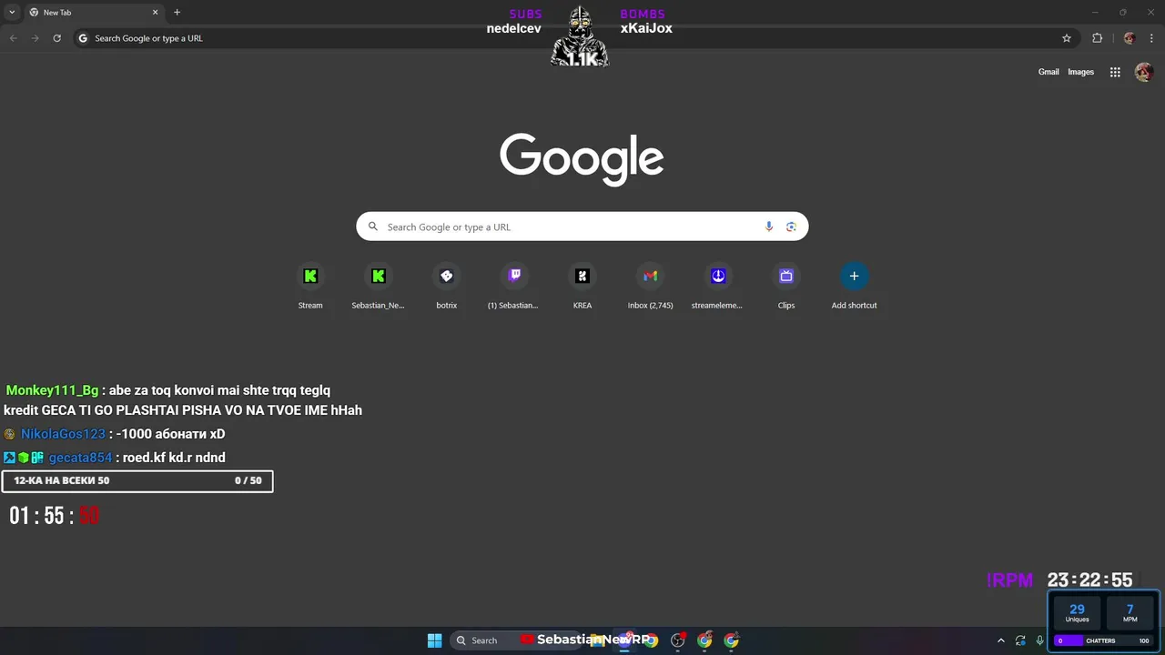Screen dimensions: 1165x655
Task: Open the Windows Start menu
Action: click(x=434, y=640)
